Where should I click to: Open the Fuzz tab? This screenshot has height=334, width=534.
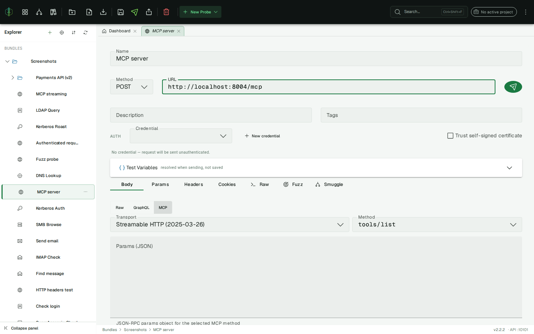tap(293, 184)
